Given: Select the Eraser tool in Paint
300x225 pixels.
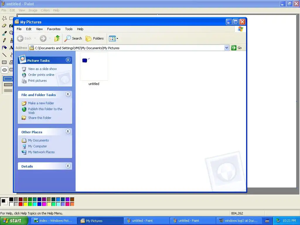Looking at the screenshot, I should [x=4, y=26].
